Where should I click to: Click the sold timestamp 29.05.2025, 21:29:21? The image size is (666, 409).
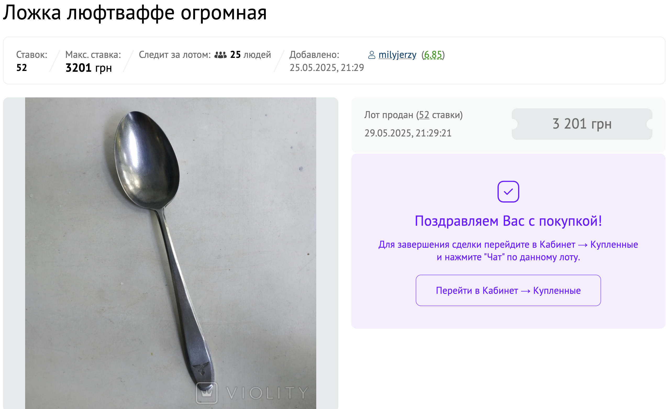click(x=408, y=133)
